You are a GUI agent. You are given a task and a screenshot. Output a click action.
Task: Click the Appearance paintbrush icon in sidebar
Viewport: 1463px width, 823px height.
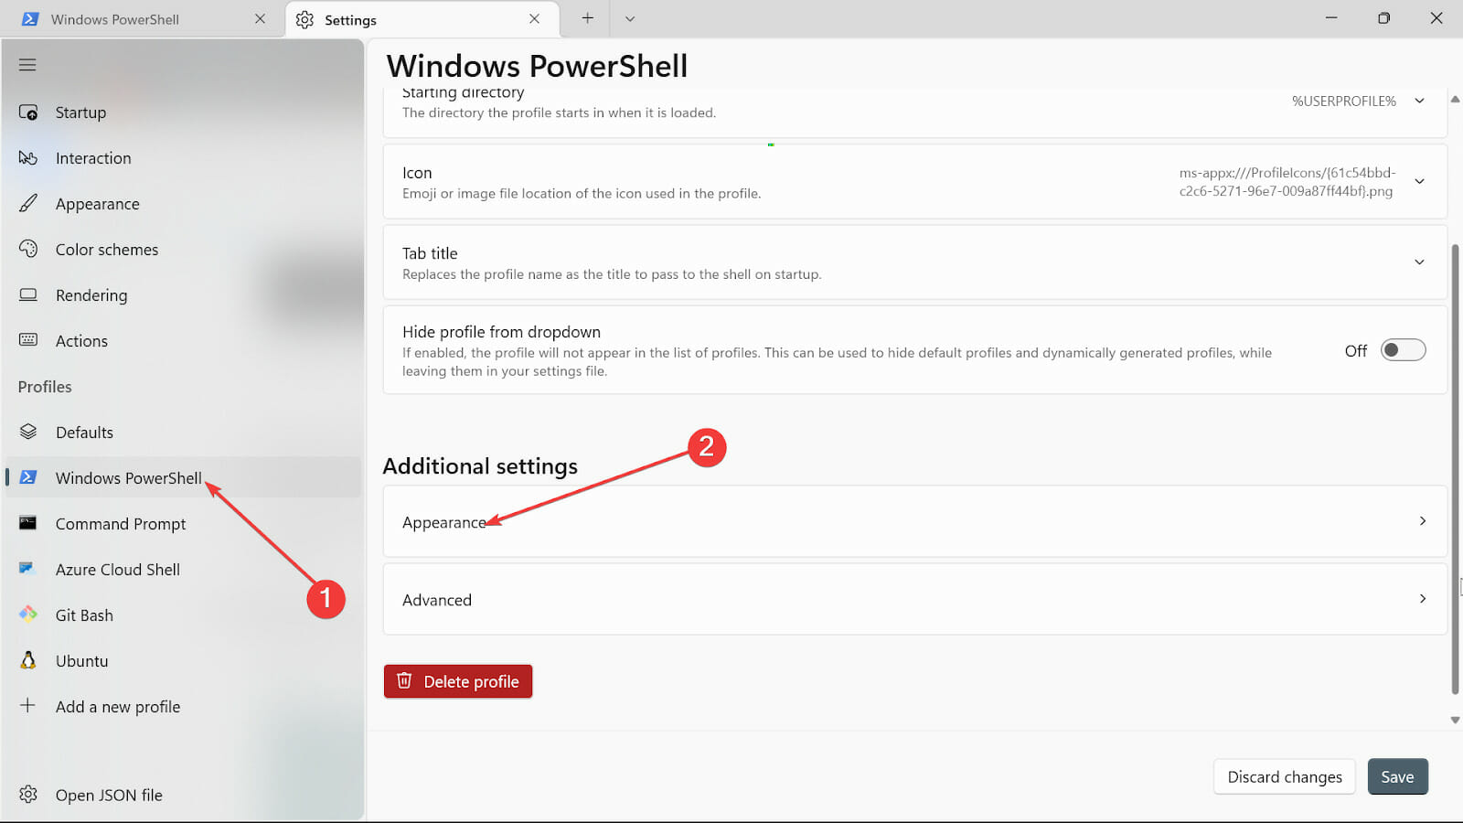tap(28, 203)
